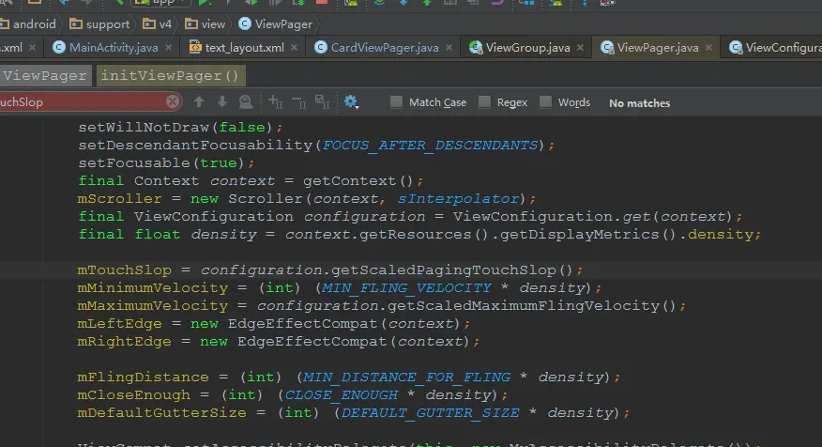Screen dimensions: 822x447
Task: Click the FOCUS_AFTER_DESCENDANTS constant
Action: click(430, 146)
